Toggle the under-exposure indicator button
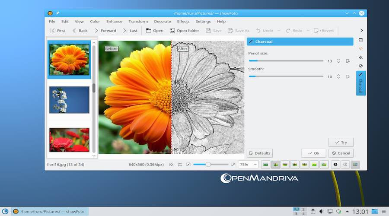 [335, 165]
